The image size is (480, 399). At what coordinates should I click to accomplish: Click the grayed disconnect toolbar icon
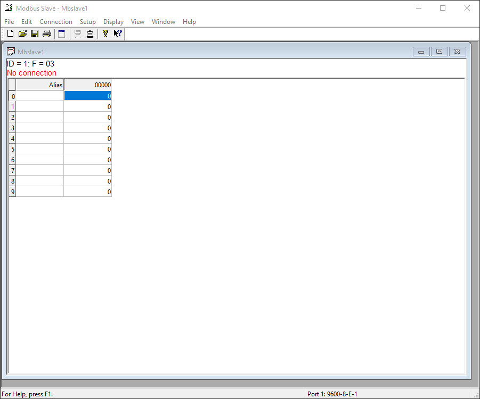[78, 34]
